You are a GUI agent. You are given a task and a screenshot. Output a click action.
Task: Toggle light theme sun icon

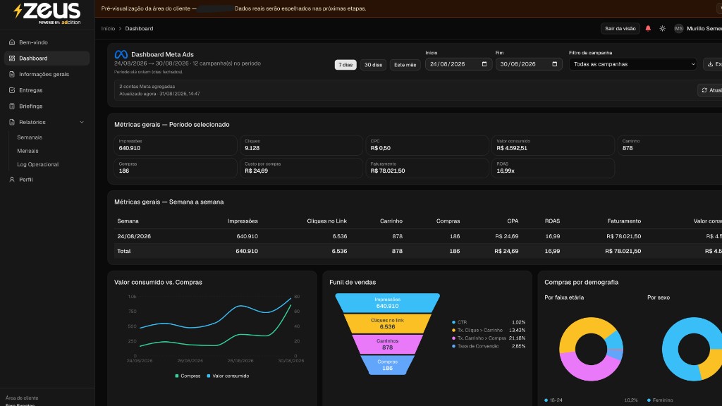[662, 28]
